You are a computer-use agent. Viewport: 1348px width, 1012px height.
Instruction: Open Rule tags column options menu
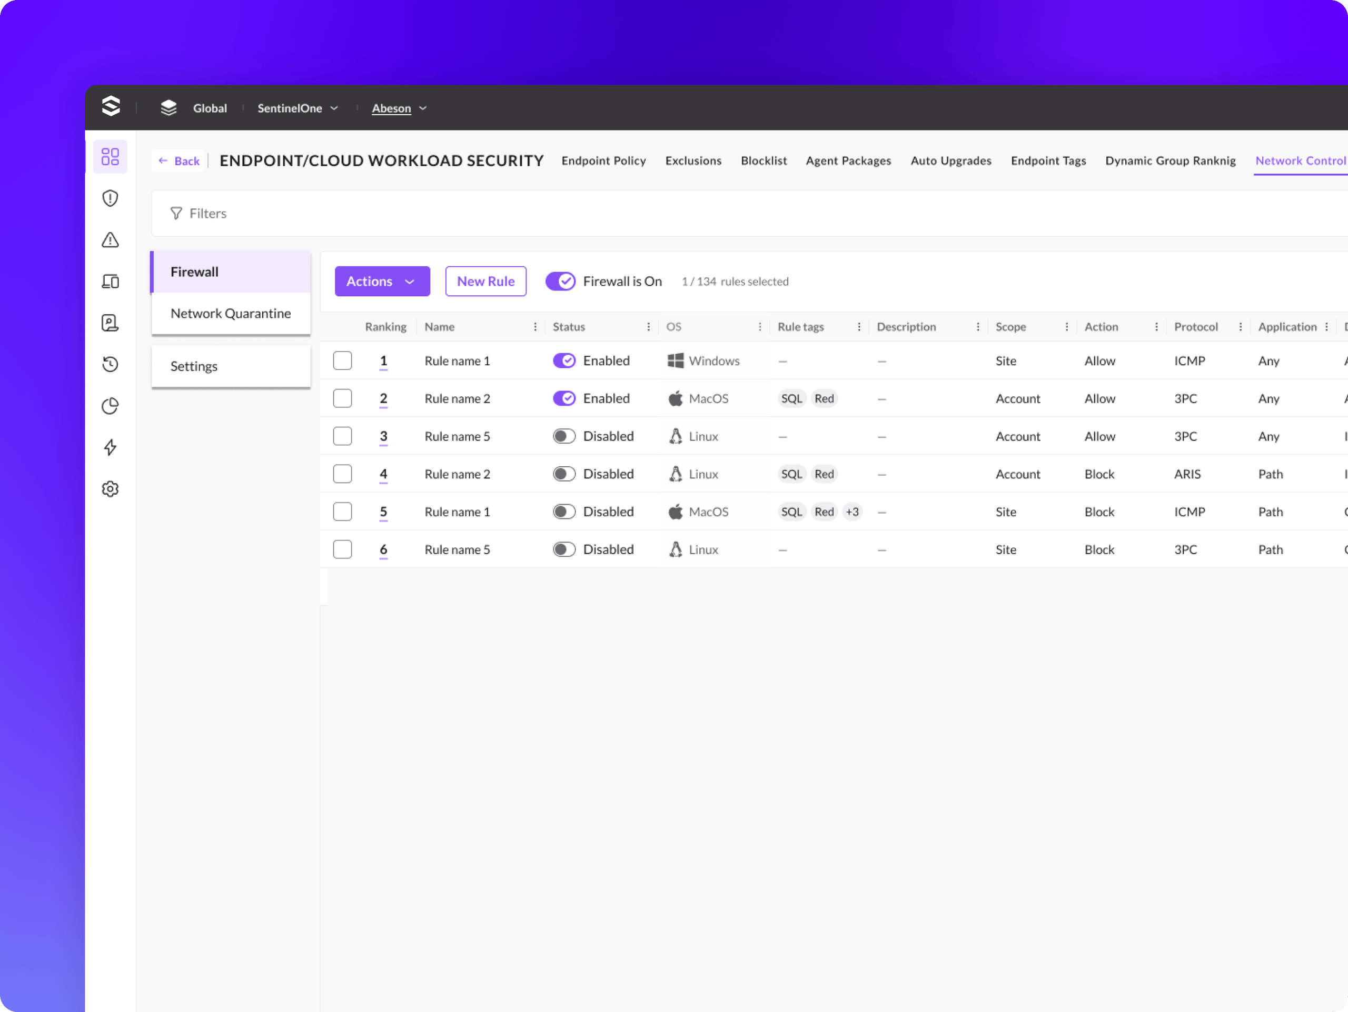(859, 327)
